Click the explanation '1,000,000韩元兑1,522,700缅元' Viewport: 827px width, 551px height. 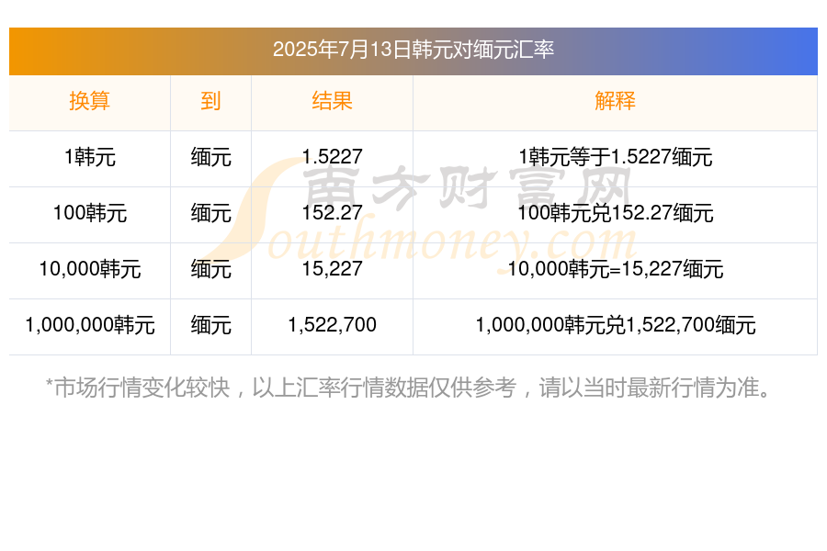[x=615, y=325]
